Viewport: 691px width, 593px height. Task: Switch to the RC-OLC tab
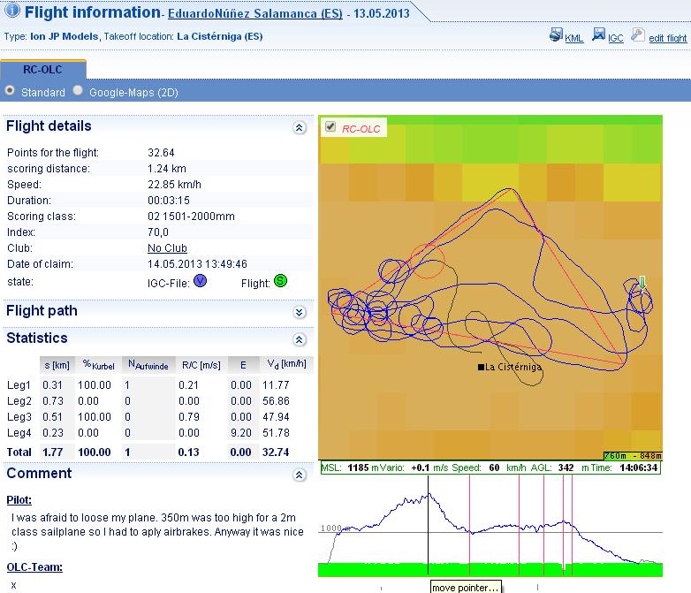pyautogui.click(x=42, y=70)
